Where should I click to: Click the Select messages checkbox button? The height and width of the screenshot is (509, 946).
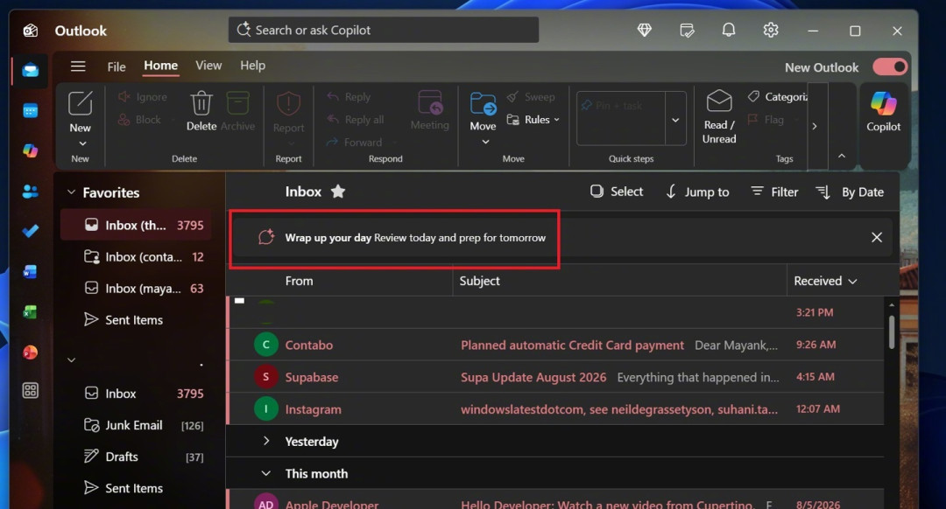617,192
